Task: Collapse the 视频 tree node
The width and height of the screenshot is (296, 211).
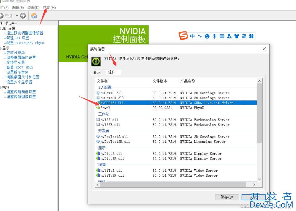Action: click(x=1, y=87)
